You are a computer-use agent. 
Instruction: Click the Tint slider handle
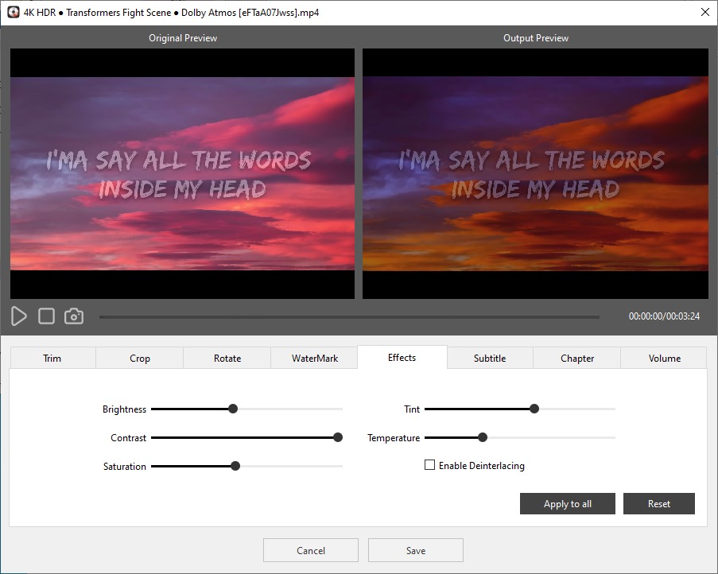coord(534,409)
